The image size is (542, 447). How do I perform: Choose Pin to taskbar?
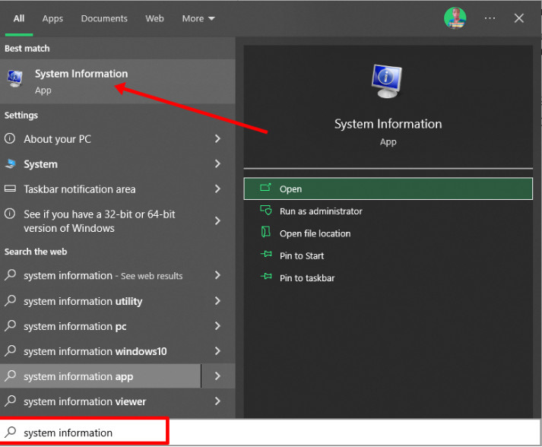pyautogui.click(x=388, y=277)
